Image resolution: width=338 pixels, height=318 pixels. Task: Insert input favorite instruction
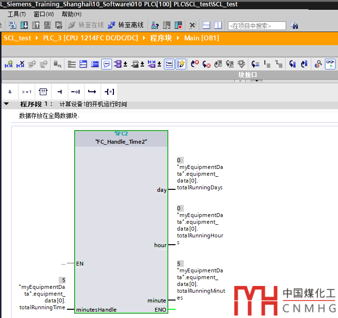(60, 92)
